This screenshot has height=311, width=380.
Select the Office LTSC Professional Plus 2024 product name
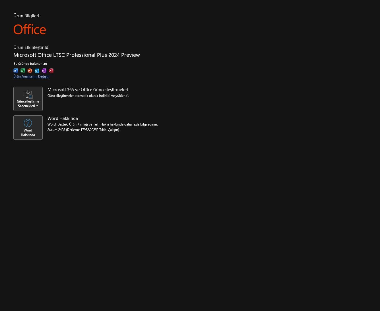click(77, 55)
